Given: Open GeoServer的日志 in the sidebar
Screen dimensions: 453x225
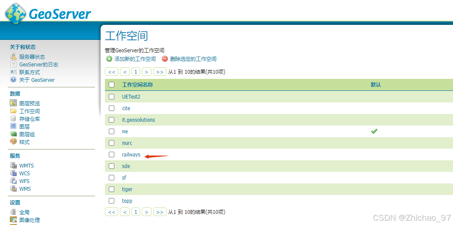Looking at the screenshot, I should (39, 64).
